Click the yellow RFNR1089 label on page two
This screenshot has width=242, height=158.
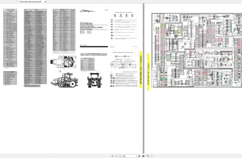click(x=148, y=72)
